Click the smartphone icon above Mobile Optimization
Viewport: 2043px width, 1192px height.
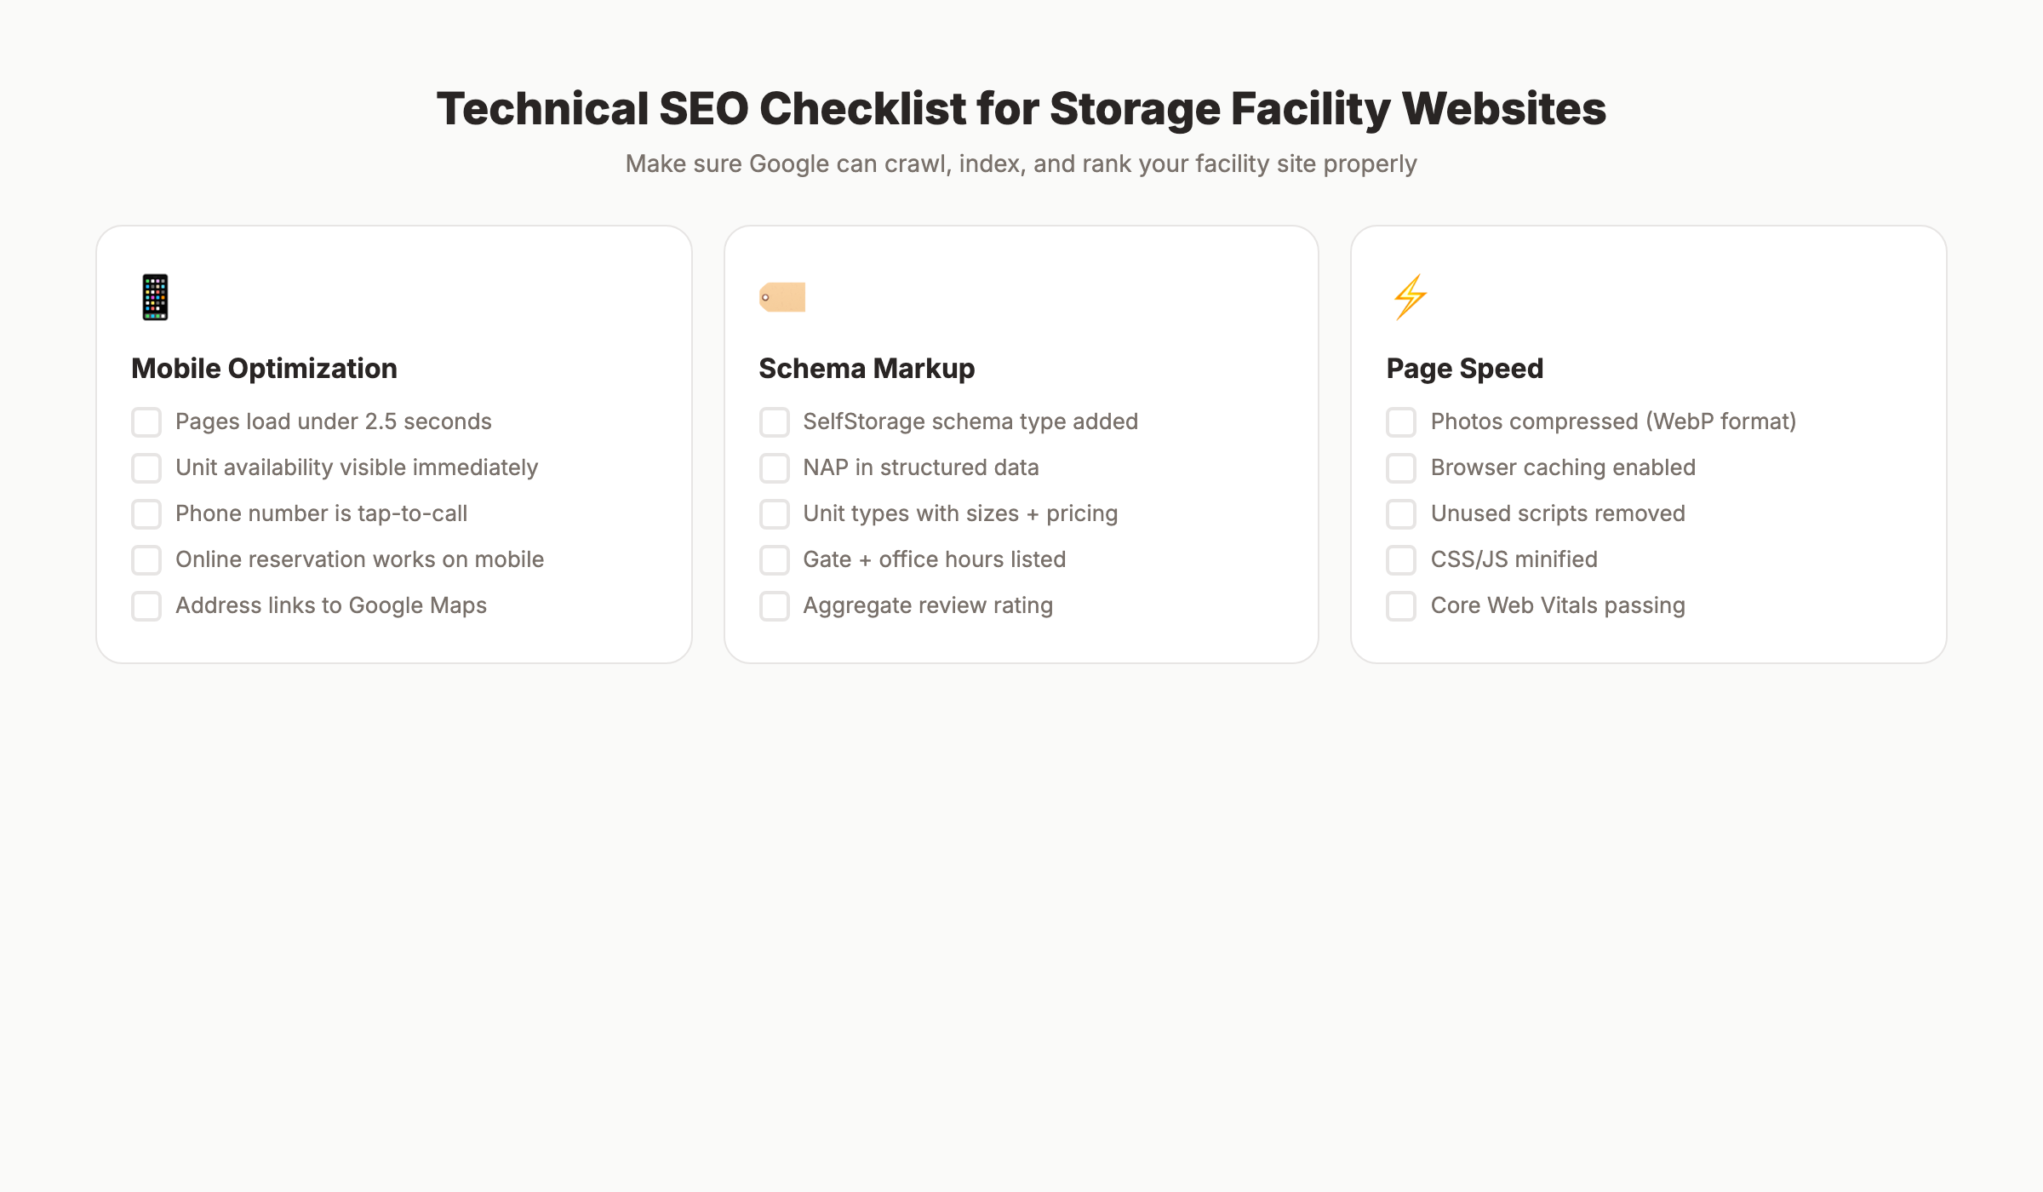pos(154,296)
